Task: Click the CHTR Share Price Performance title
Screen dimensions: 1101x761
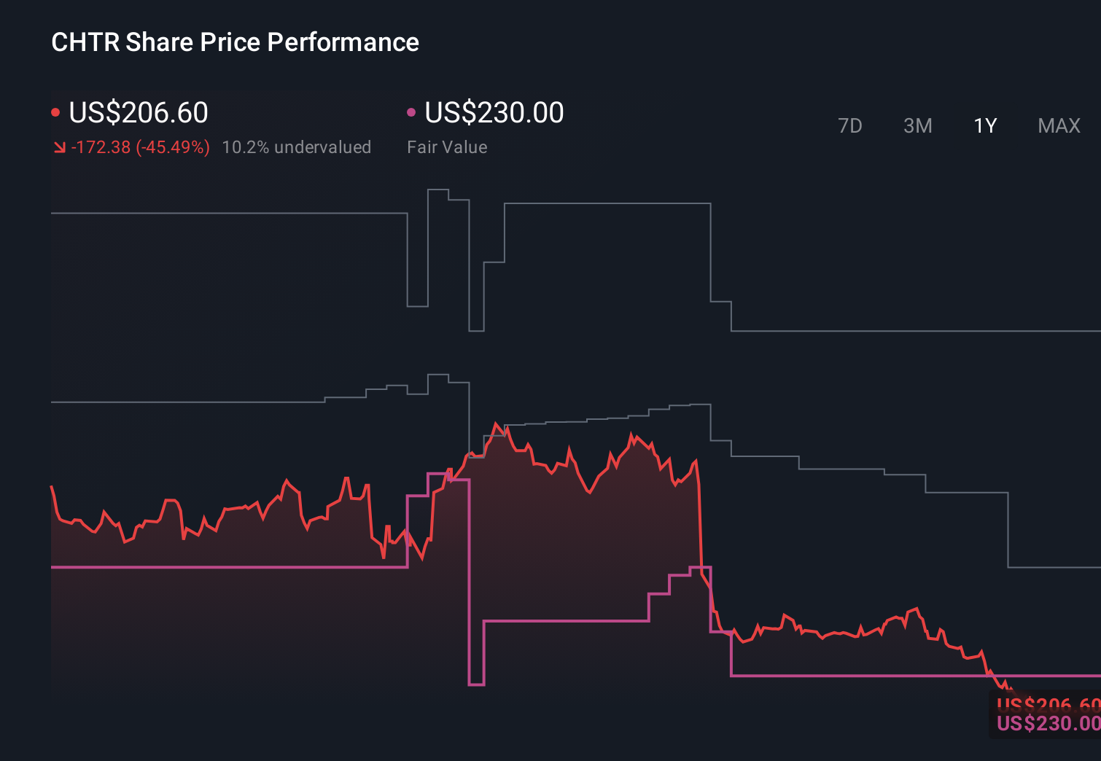Action: point(235,42)
